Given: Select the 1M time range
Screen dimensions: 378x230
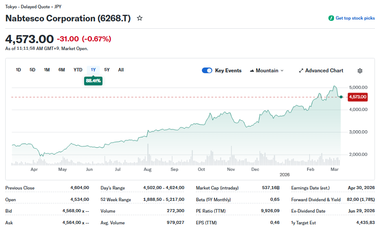Looking at the screenshot, I should (47, 70).
